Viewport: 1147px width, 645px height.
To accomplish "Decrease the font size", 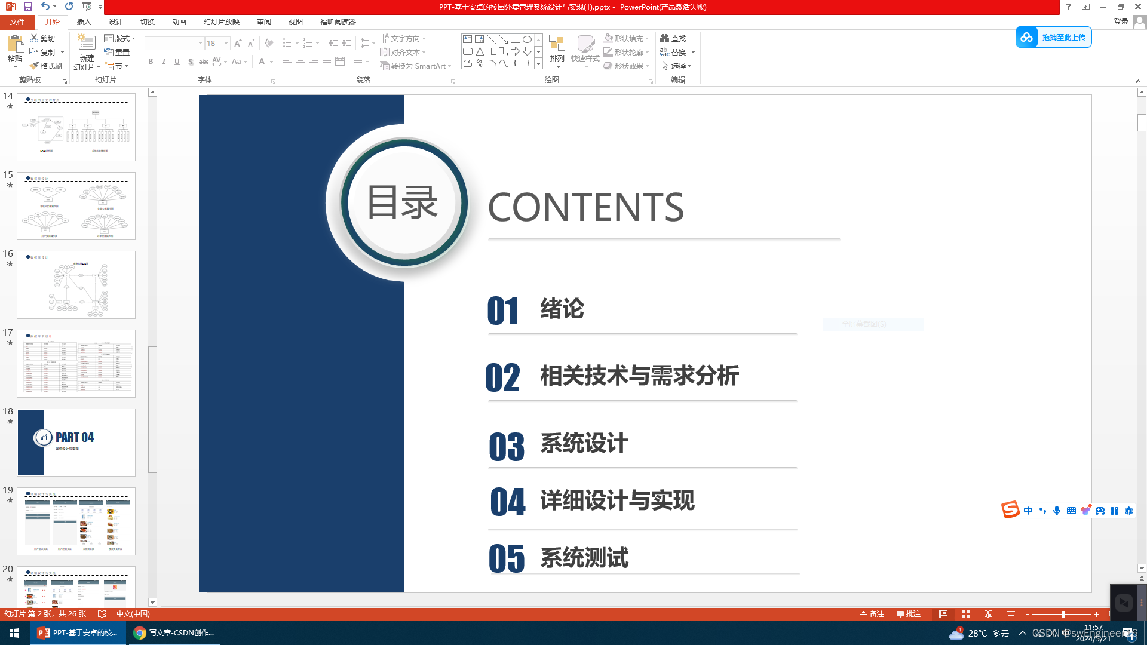I will click(251, 43).
